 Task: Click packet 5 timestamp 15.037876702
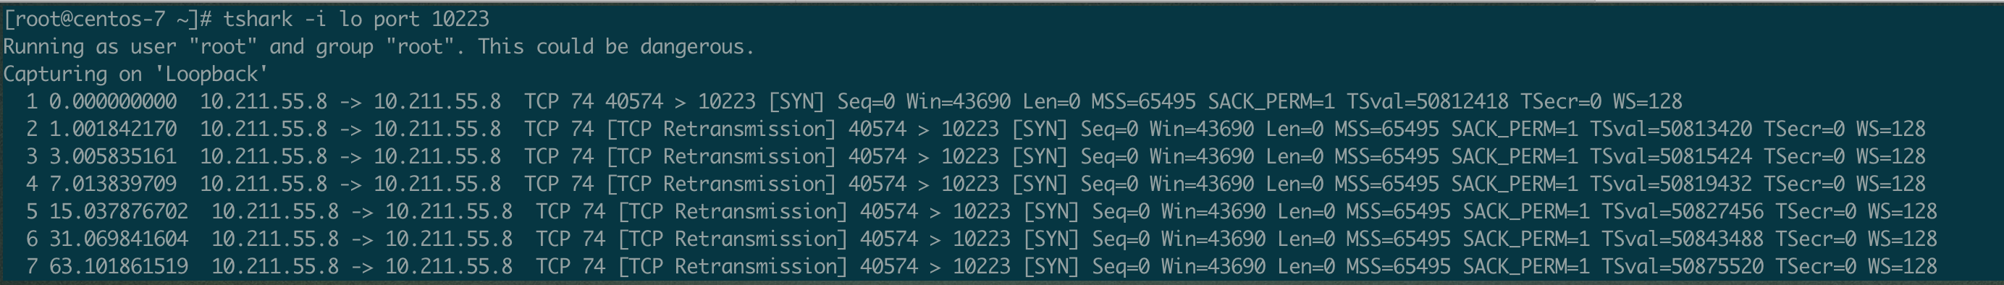click(x=119, y=211)
